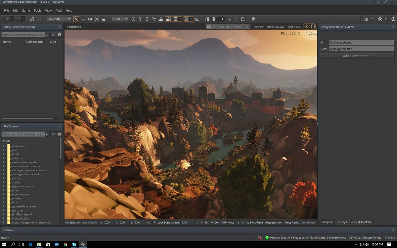Select the Rotate tool
397x248 pixels.
coord(90,19)
